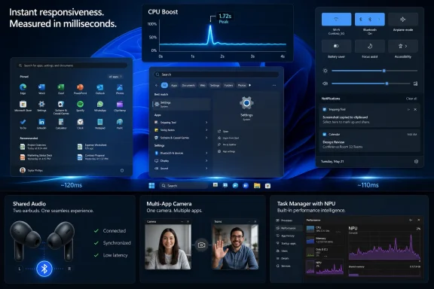Open Excel in pinned apps
Image resolution: width=434 pixels, height=289 pixels.
click(x=61, y=87)
